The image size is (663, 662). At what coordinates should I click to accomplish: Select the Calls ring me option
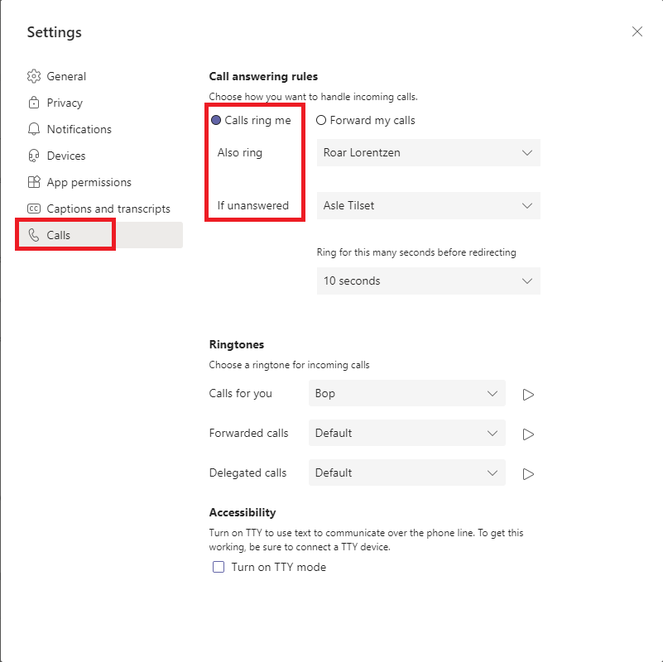pyautogui.click(x=217, y=120)
